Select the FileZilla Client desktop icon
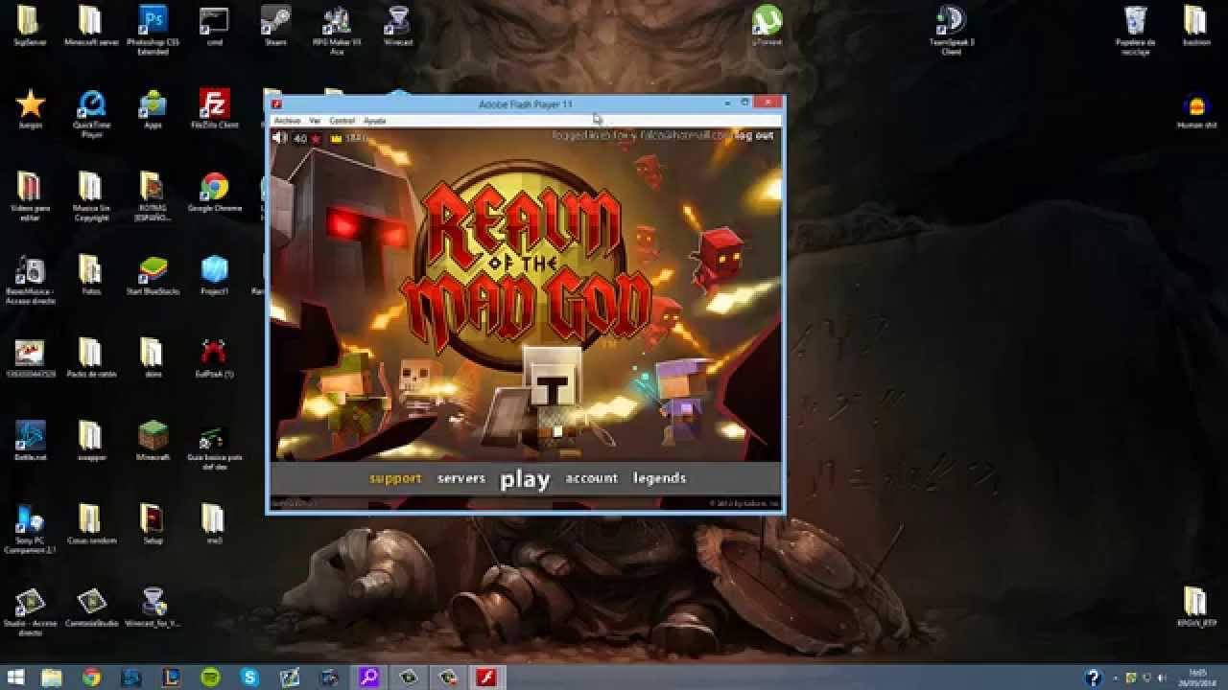Image resolution: width=1228 pixels, height=690 pixels. [214, 108]
